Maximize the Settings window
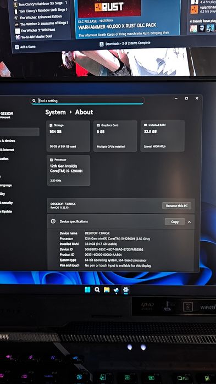216x384 pixels. [186, 98]
